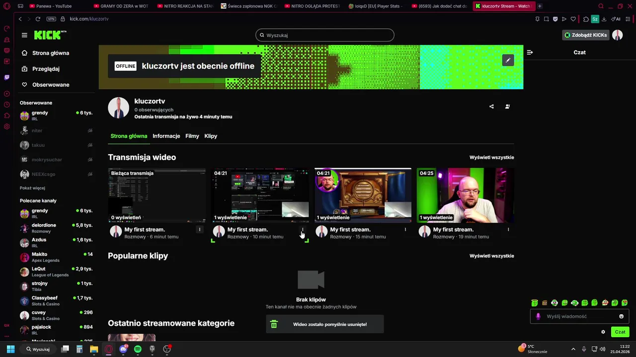Viewport: 636px width, 357px height.
Task: Open Obserwowane in the sidebar
Action: coord(51,85)
